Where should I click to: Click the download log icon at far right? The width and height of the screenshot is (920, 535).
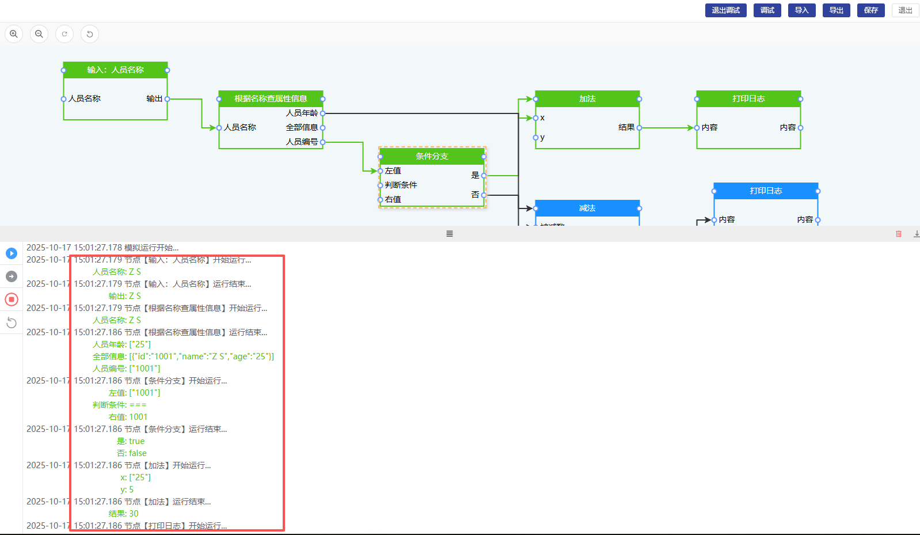(916, 234)
